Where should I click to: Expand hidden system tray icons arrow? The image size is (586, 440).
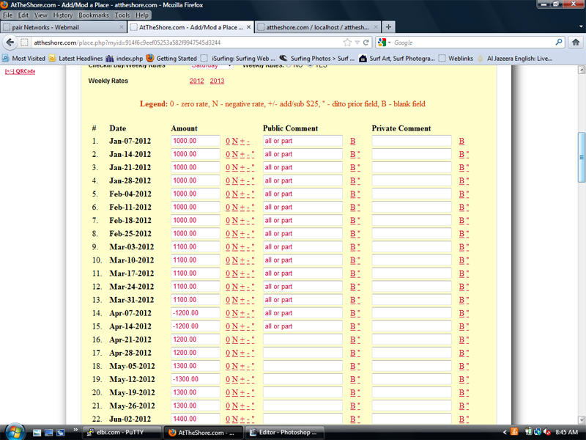coord(504,433)
